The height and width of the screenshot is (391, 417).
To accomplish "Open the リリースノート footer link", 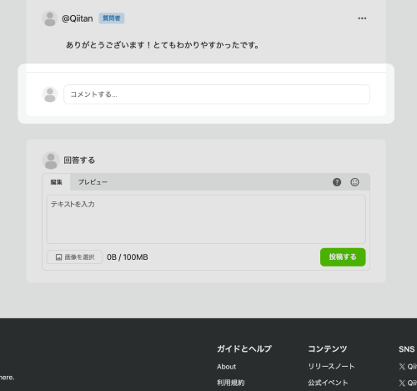I will (331, 367).
